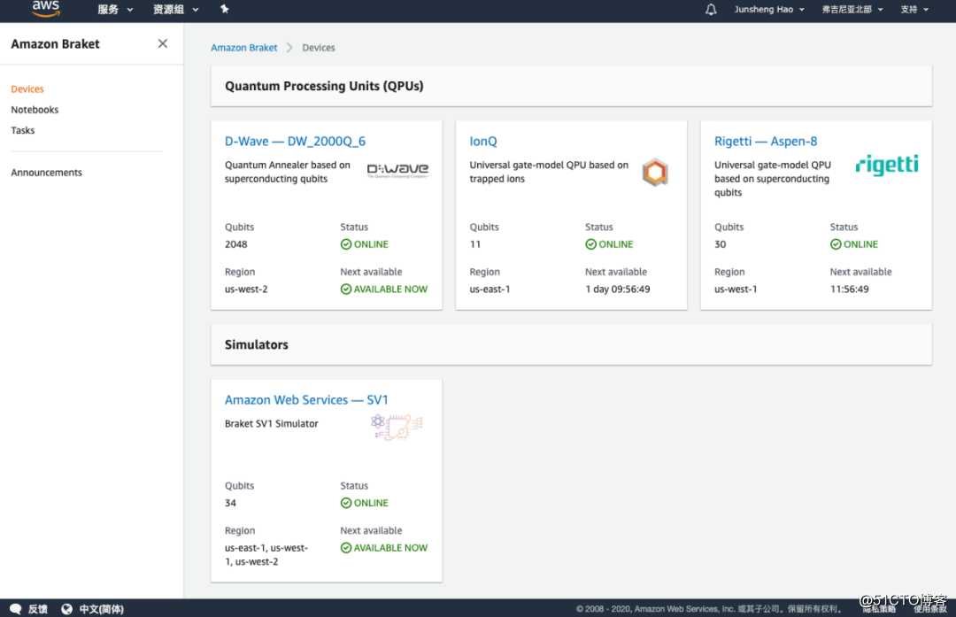Screen dimensions: 956x617
Task: Click the Quantum Processing Units (QPUs) heading
Action: click(x=324, y=86)
